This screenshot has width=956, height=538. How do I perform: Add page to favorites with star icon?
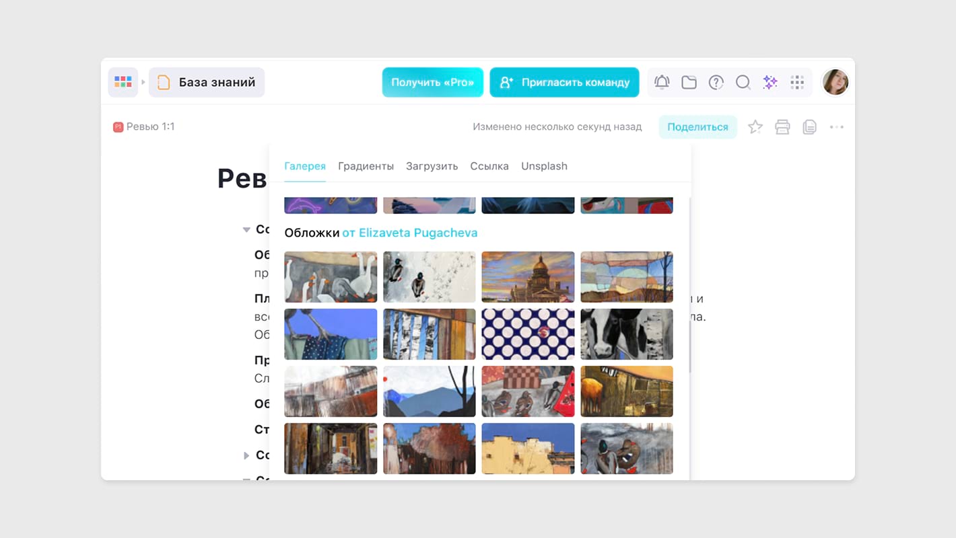(x=755, y=127)
